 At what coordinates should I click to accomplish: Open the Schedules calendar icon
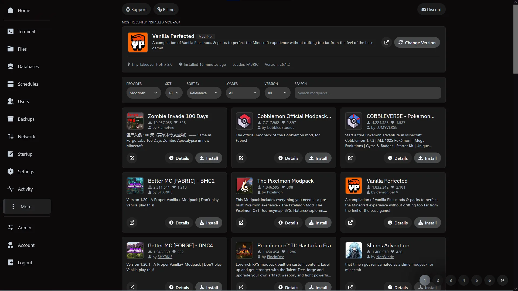click(x=11, y=84)
